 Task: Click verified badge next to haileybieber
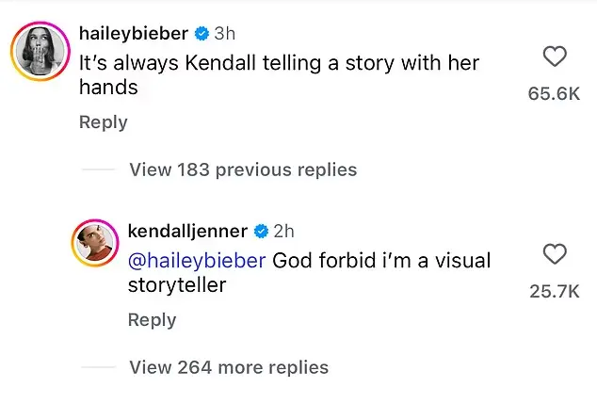point(202,35)
